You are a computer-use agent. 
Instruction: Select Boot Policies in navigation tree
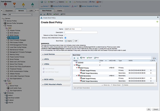click(13, 38)
